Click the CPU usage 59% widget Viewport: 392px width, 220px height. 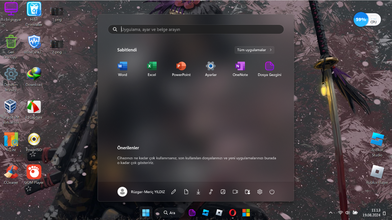pyautogui.click(x=367, y=20)
